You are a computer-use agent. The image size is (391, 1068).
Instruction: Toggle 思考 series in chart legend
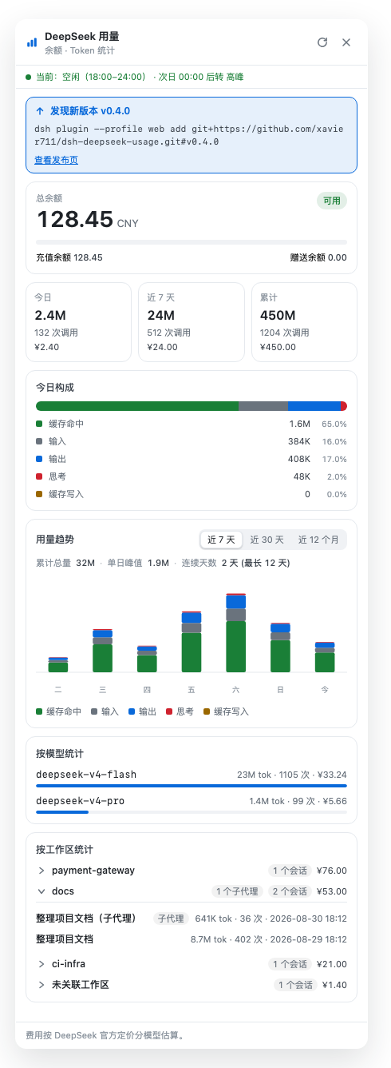[x=180, y=711]
